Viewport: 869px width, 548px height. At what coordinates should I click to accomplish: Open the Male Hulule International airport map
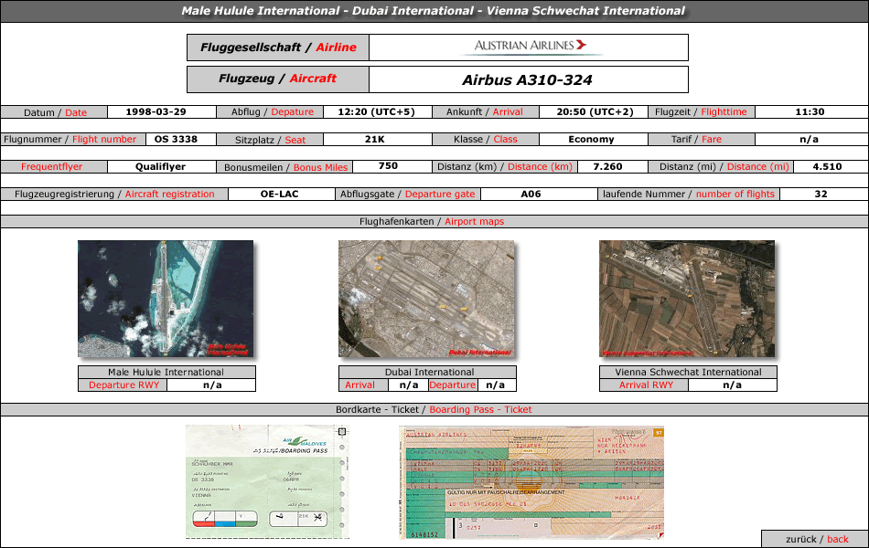pyautogui.click(x=166, y=299)
